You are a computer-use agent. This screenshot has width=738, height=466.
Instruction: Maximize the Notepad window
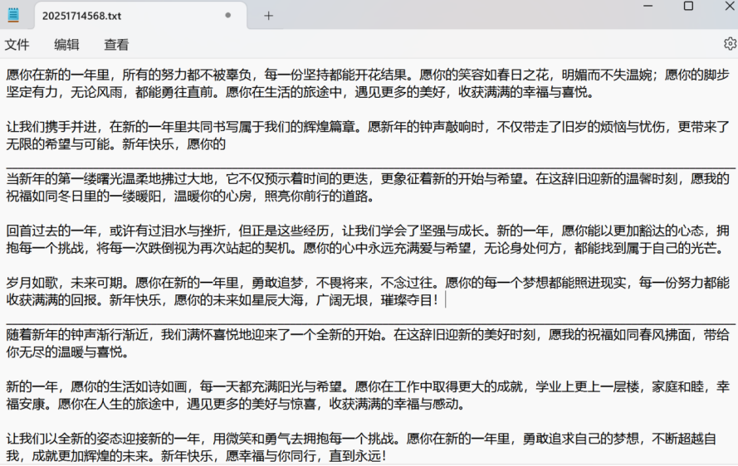click(688, 6)
